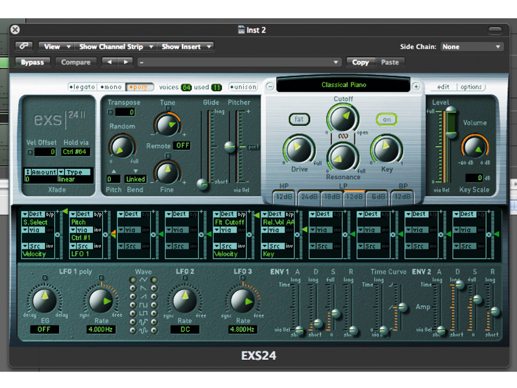Switch the filter on button
The image size is (517, 388).
tap(386, 119)
